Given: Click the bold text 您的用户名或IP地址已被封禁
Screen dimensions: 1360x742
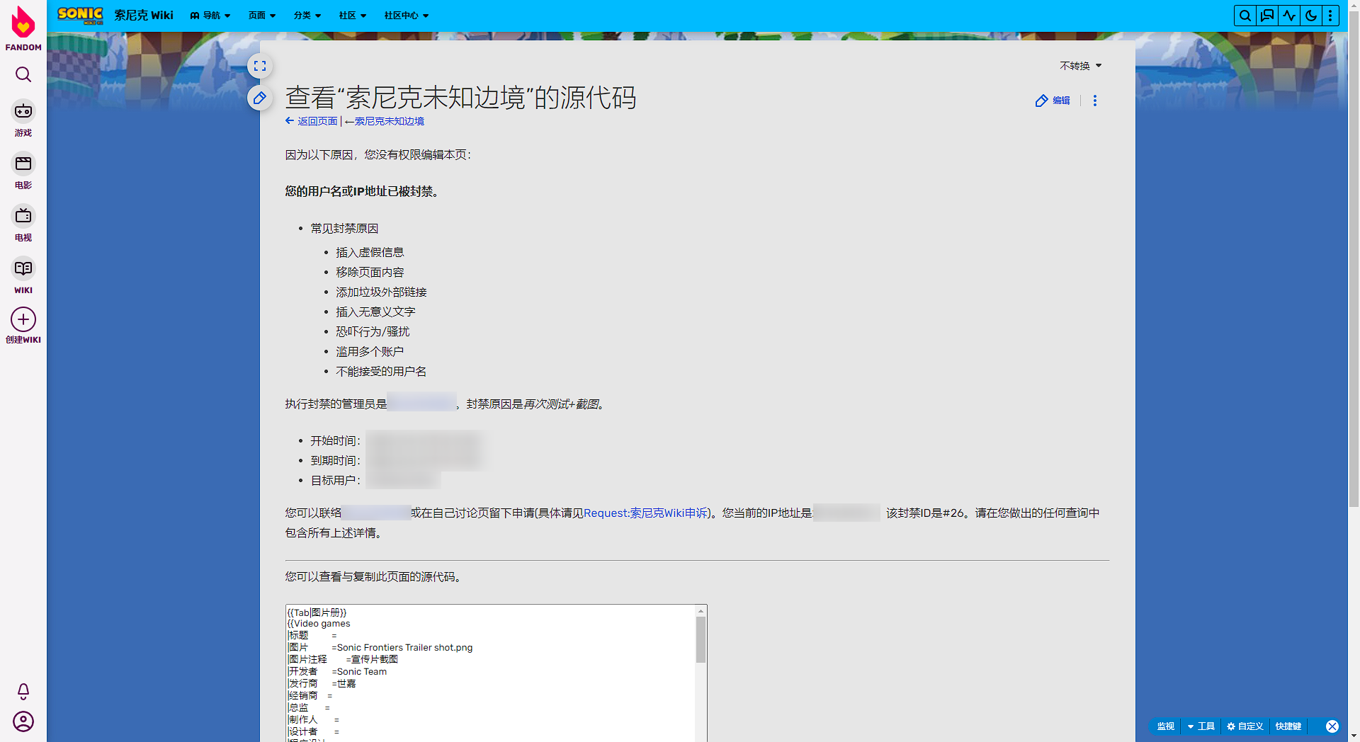Looking at the screenshot, I should [361, 192].
